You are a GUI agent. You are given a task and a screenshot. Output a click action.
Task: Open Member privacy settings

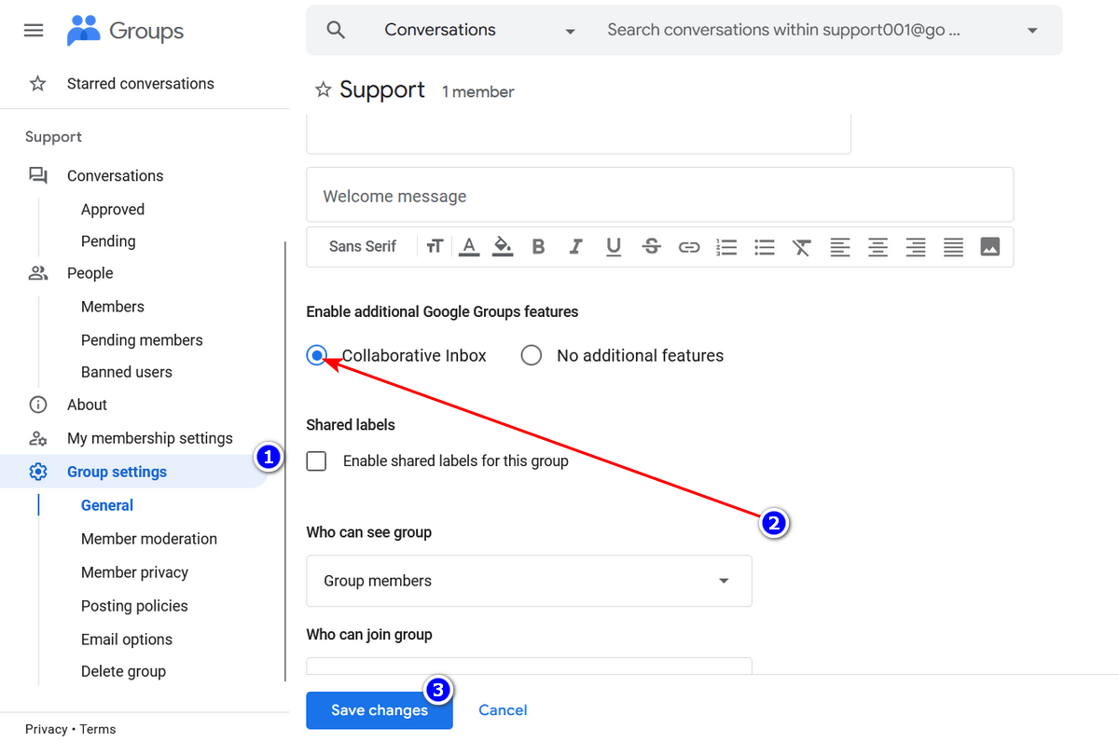(134, 572)
